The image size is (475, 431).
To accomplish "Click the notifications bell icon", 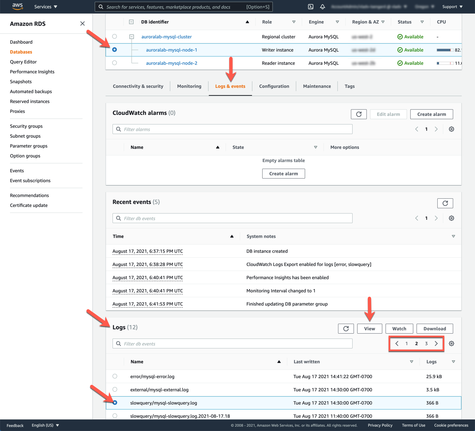I will point(322,7).
